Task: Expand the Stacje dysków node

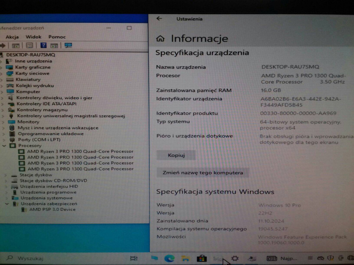Action: point(6,175)
